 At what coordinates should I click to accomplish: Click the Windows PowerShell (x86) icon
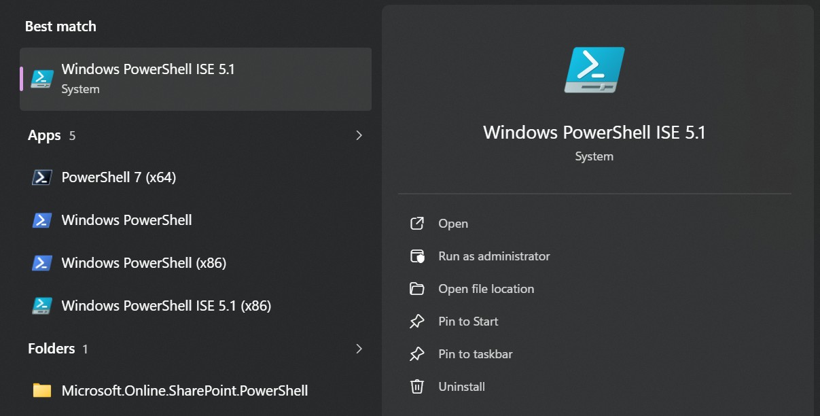(42, 263)
